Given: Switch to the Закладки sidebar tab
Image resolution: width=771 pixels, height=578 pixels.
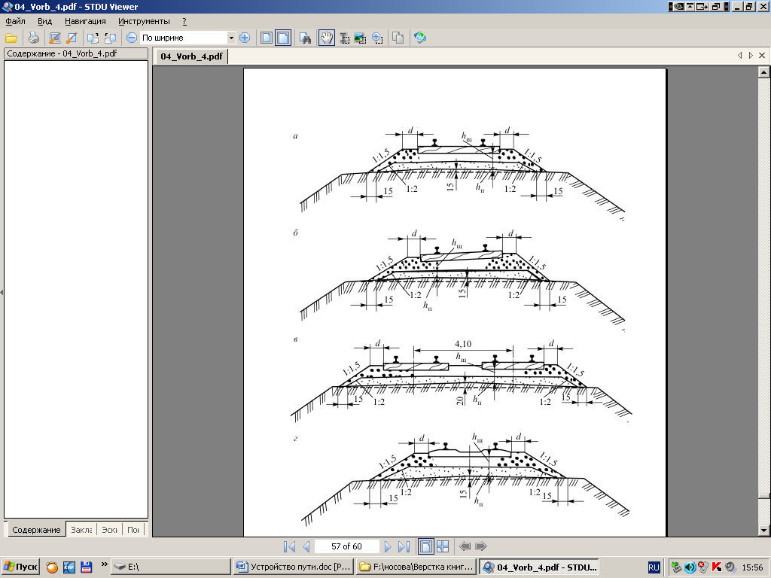Looking at the screenshot, I should pyautogui.click(x=81, y=530).
